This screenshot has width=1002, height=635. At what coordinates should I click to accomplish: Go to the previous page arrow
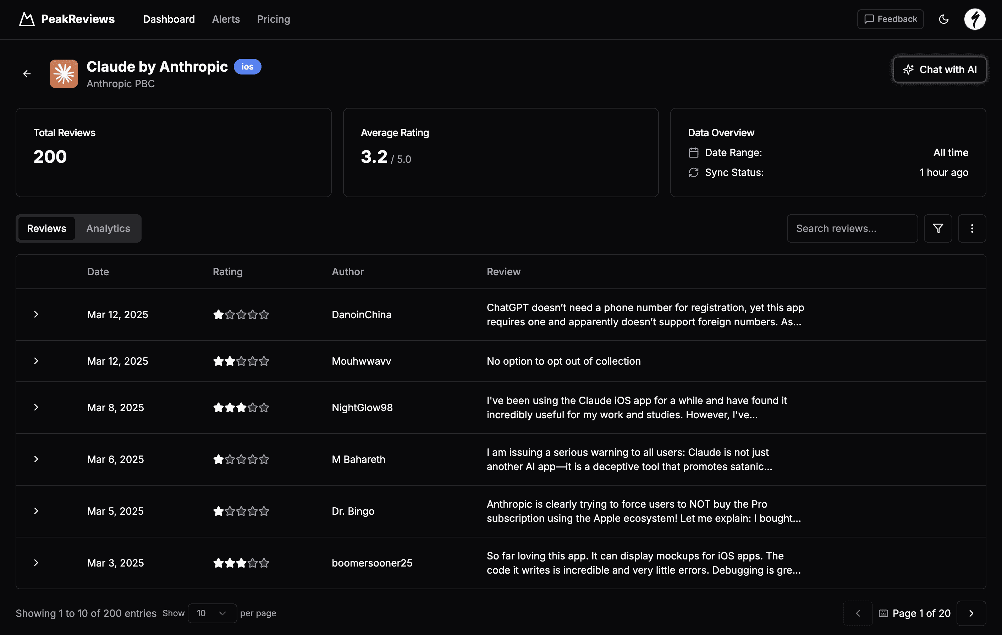[858, 613]
